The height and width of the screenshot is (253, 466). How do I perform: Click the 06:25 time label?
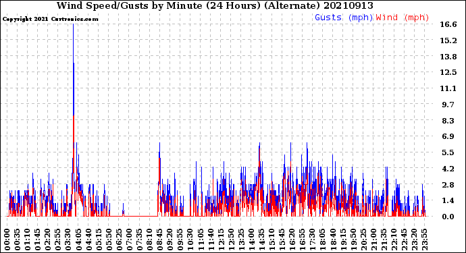[119, 240]
